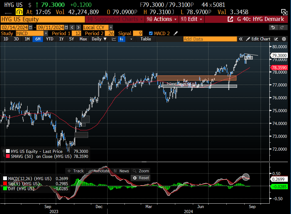Click the Track crosshair tool
Screen dimensions: 291x214
point(76,171)
